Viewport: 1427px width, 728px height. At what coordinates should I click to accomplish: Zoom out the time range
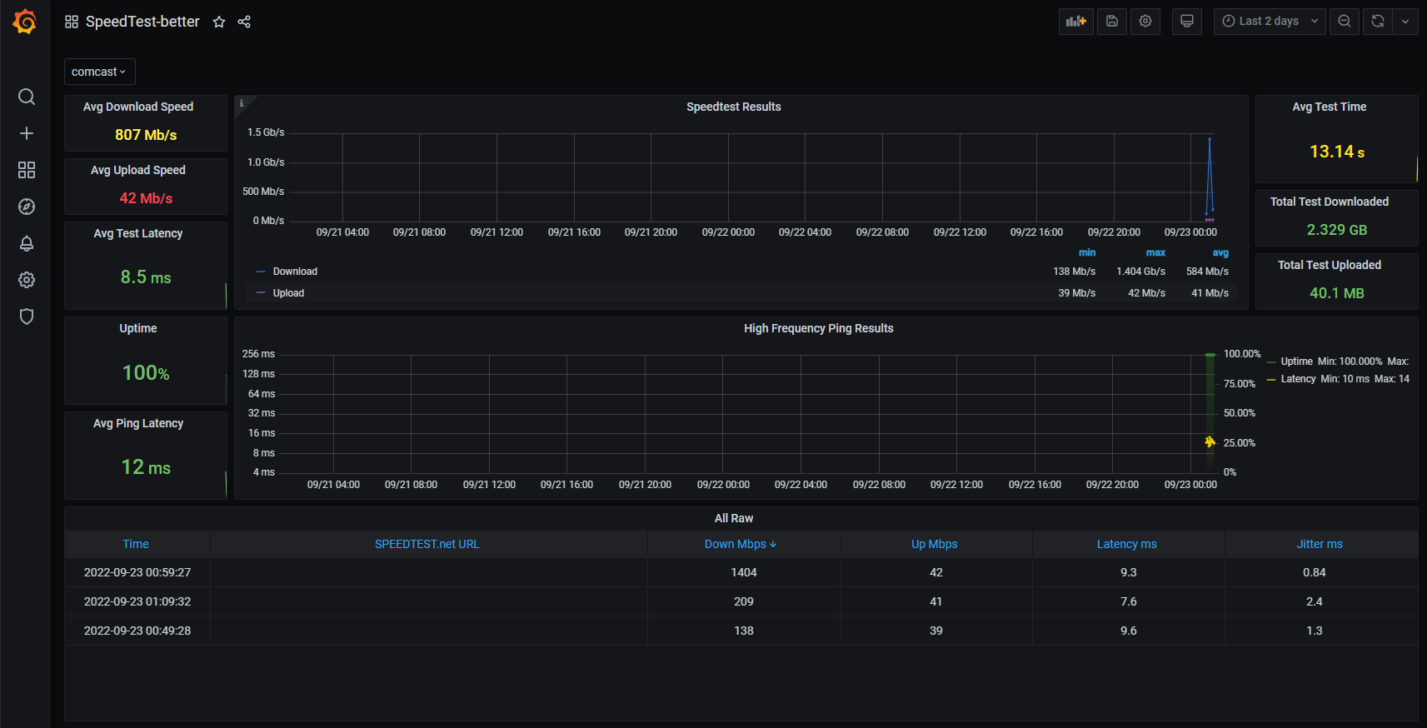click(x=1345, y=22)
